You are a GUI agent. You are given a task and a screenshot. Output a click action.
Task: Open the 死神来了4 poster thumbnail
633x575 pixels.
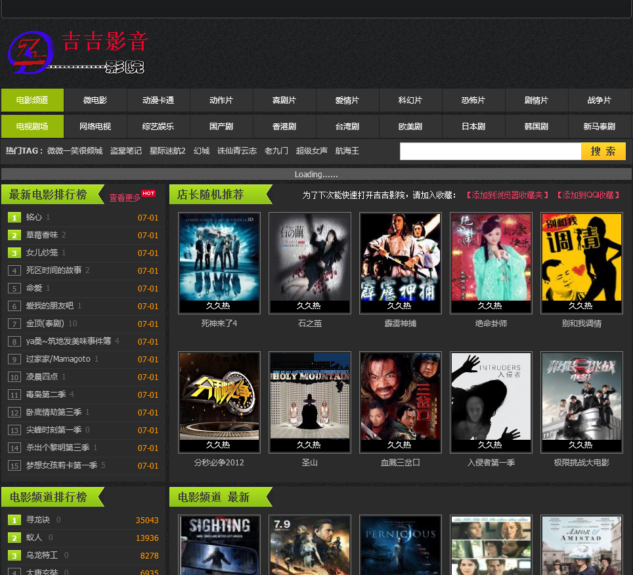[x=219, y=263]
